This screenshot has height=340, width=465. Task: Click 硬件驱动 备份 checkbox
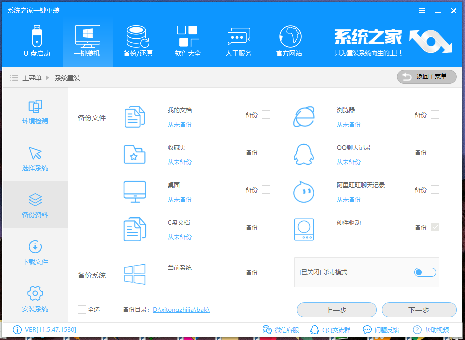click(435, 227)
